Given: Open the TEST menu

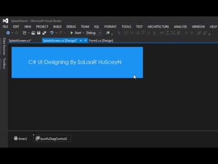Looking at the screenshot, I should click(x=139, y=27).
